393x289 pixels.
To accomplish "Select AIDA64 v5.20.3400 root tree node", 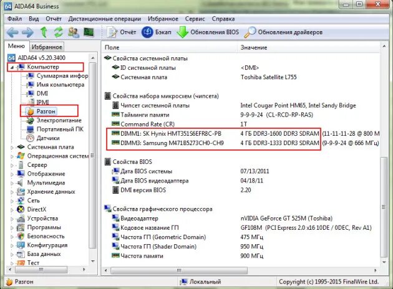I will pos(36,58).
